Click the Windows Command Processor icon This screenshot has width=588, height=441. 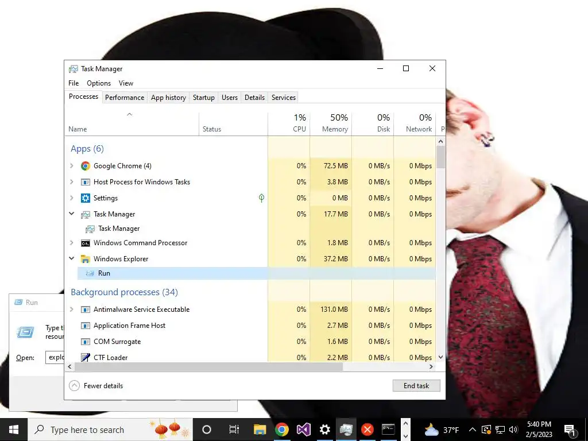[x=86, y=243]
